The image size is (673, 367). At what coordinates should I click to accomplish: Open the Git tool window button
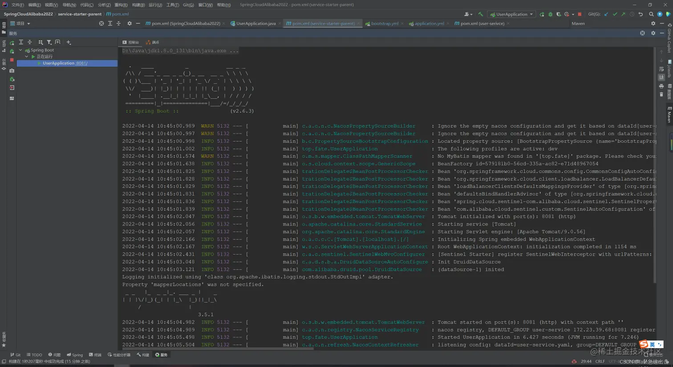point(16,355)
